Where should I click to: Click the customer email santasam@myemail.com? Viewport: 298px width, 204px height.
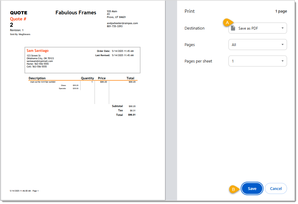[40, 61]
